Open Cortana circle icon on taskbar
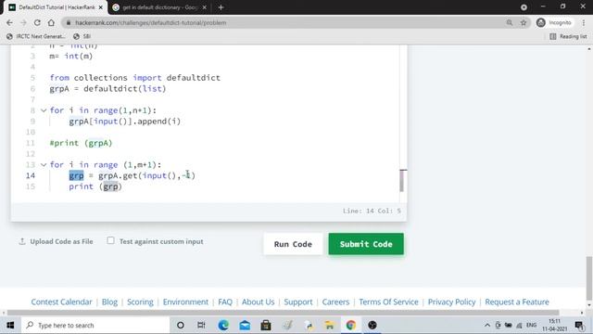 pyautogui.click(x=181, y=325)
